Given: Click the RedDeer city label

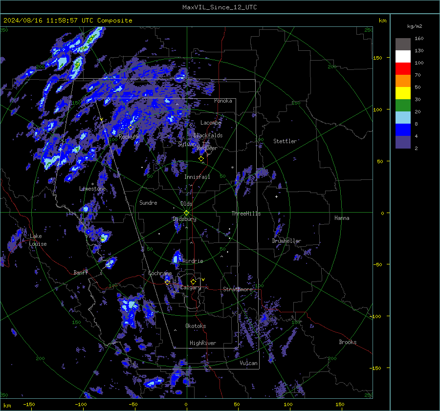Looking at the screenshot, I should click(207, 148).
